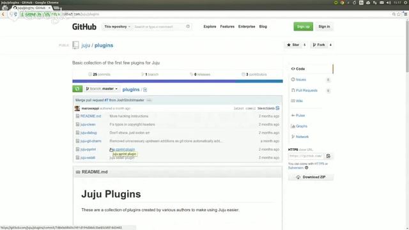Open pull request #7 link
Image resolution: width=409 pixels, height=230 pixels.
[x=106, y=100]
